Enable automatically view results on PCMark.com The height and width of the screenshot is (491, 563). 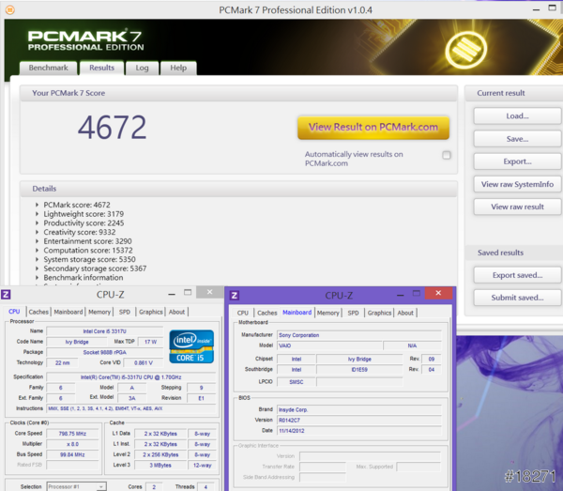tap(447, 155)
